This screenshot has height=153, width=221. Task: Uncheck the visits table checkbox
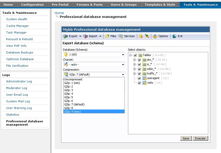(x=139, y=83)
